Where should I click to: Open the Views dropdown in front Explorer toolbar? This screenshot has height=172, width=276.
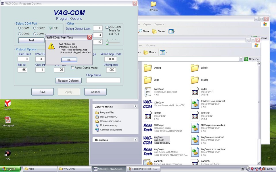coord(163,52)
